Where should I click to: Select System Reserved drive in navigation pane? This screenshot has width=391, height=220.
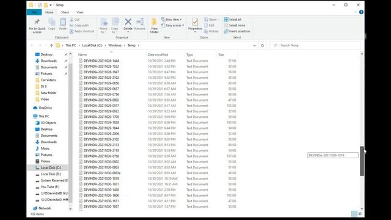pyautogui.click(x=51, y=180)
